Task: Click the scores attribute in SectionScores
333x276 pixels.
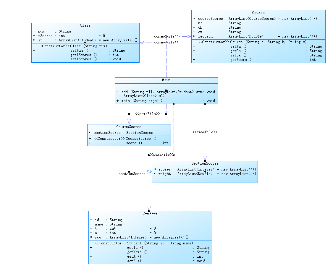Action: click(205, 170)
